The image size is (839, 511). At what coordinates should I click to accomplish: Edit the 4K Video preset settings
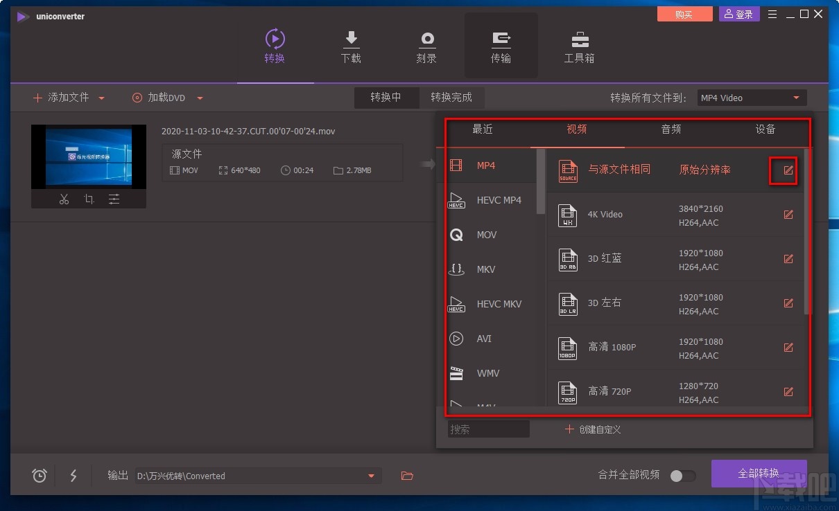[x=788, y=215]
